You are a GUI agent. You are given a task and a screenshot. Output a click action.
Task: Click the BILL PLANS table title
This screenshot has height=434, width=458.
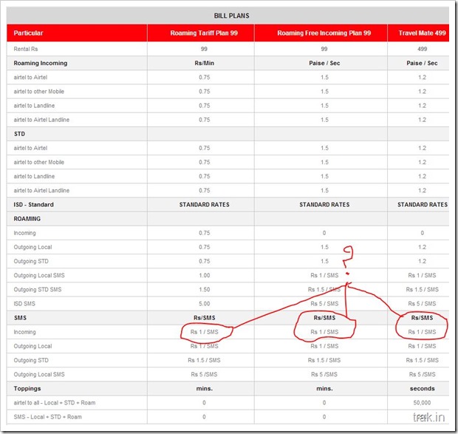click(227, 15)
